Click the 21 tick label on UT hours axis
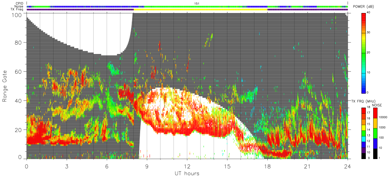 308,166
